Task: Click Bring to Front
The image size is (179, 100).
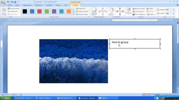Action: pyautogui.click(x=139, y=9)
